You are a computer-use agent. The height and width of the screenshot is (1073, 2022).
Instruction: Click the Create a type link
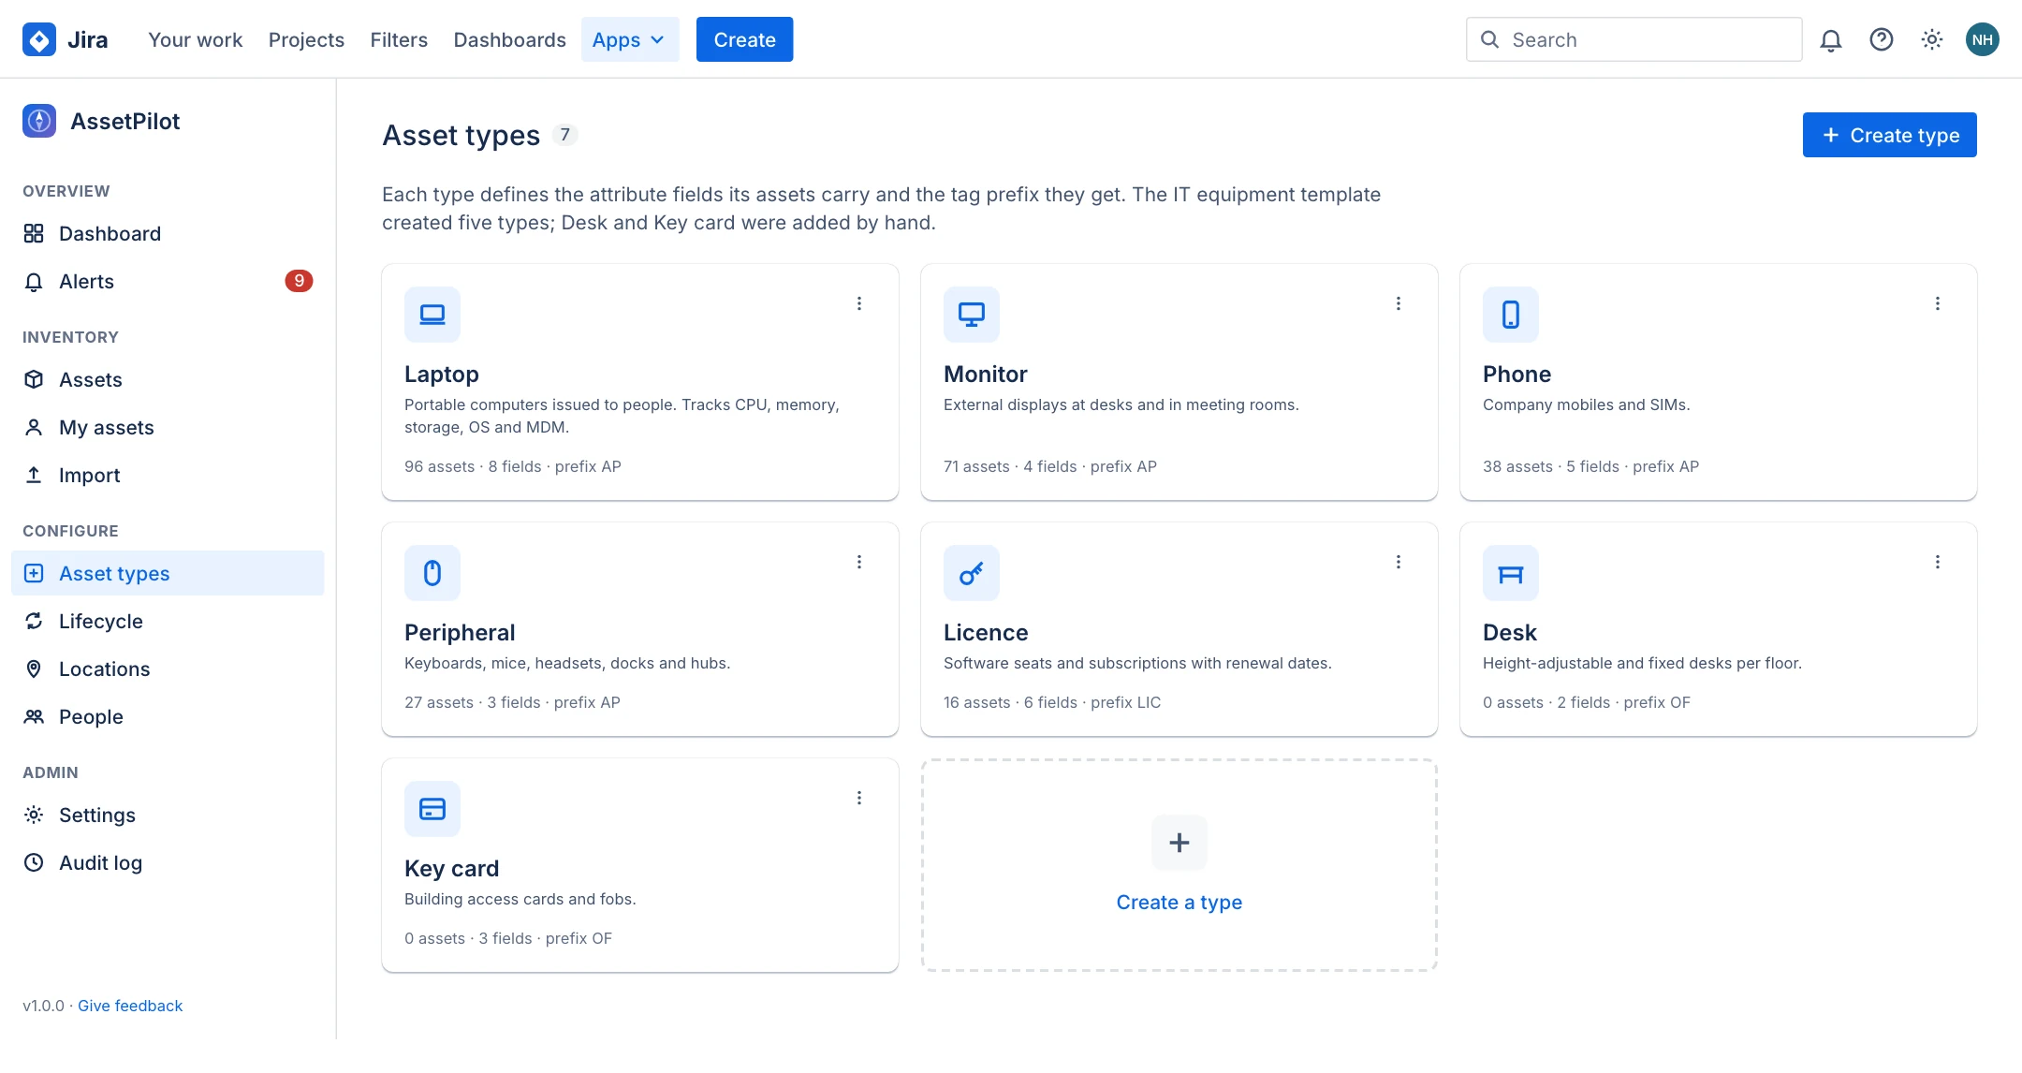pyautogui.click(x=1179, y=903)
